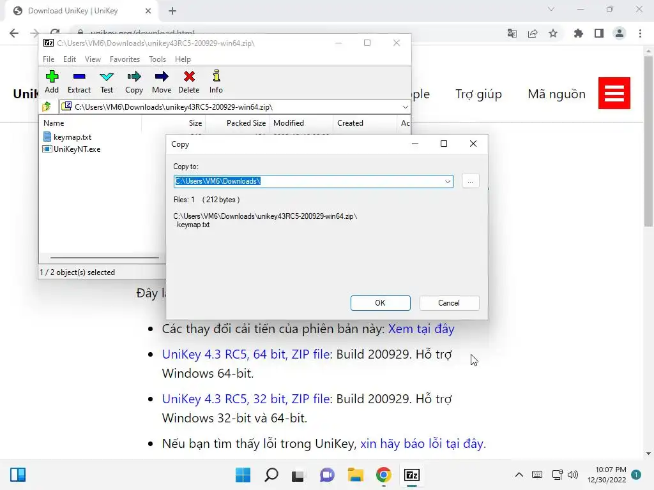Open Chrome three-dot menu

click(640, 33)
